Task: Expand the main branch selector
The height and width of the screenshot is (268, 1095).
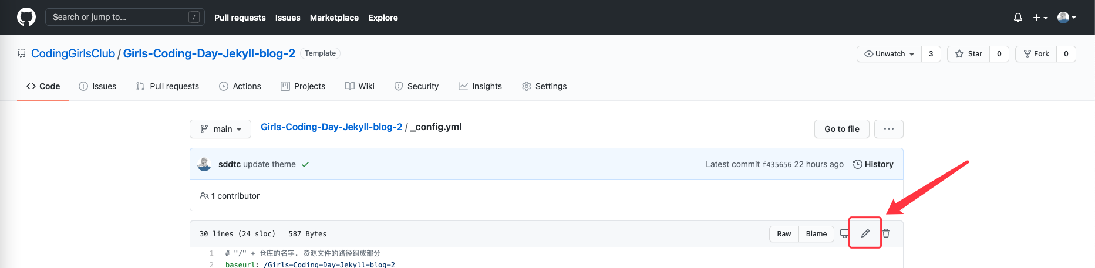Action: tap(220, 129)
